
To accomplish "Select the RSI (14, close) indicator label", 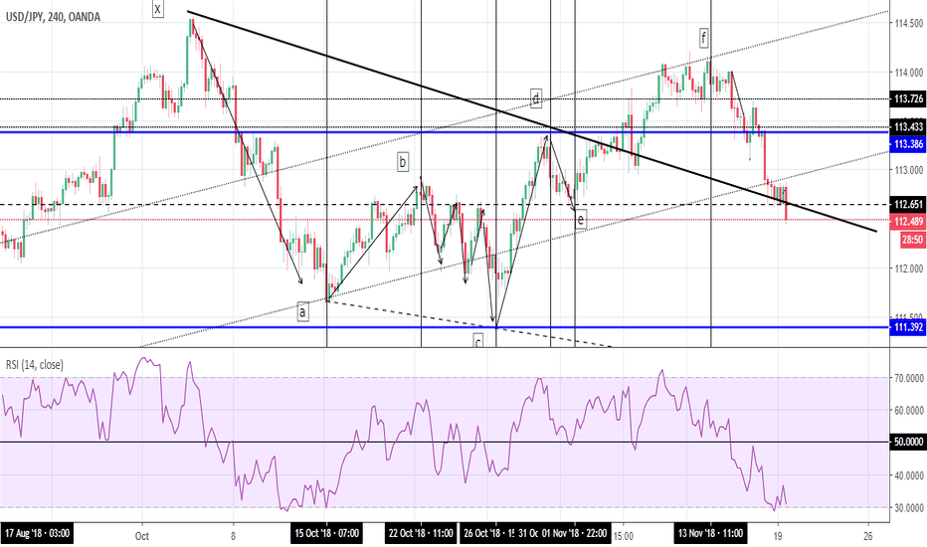I will (35, 365).
